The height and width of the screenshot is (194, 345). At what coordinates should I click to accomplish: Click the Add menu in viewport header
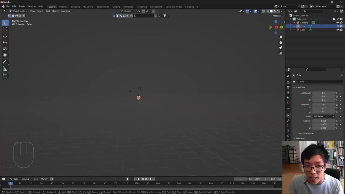(48, 11)
